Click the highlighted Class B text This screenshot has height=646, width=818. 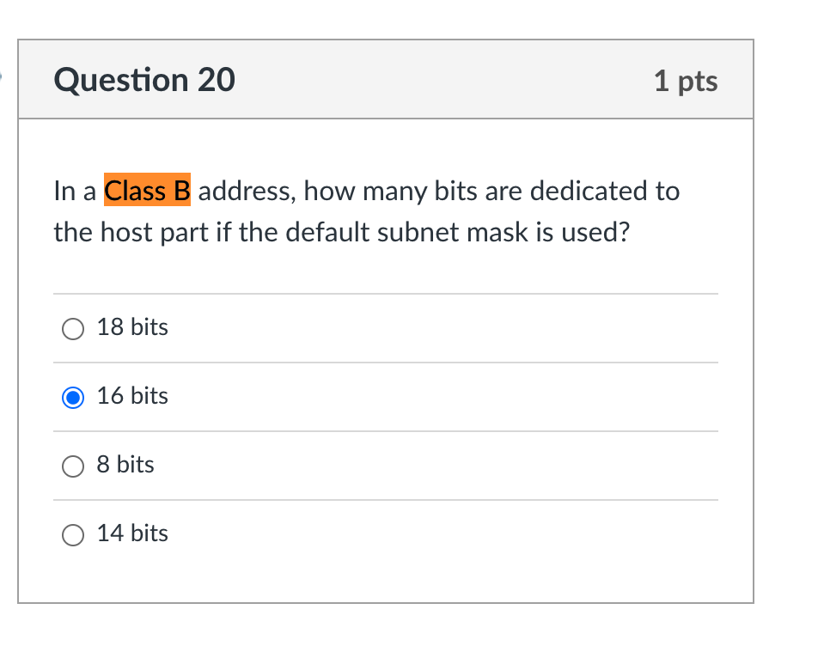coord(148,191)
